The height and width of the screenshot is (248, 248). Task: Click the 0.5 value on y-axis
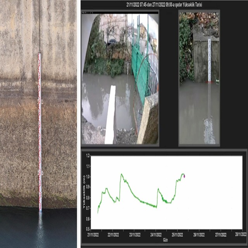tap(88, 229)
